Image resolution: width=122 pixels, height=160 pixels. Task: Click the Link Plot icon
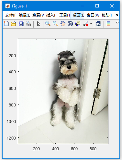pyautogui.click(x=99, y=24)
